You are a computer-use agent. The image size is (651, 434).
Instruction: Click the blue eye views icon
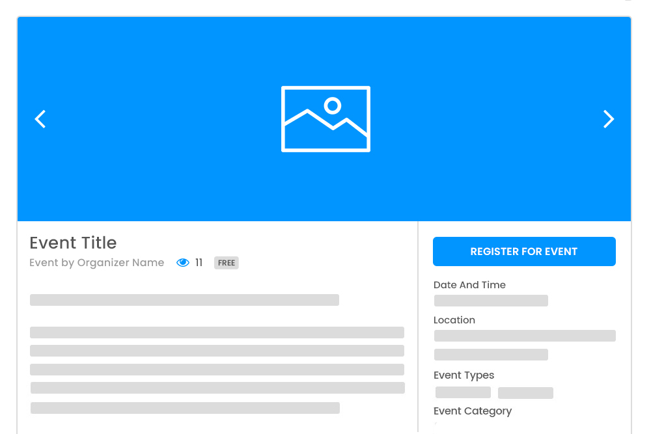183,263
